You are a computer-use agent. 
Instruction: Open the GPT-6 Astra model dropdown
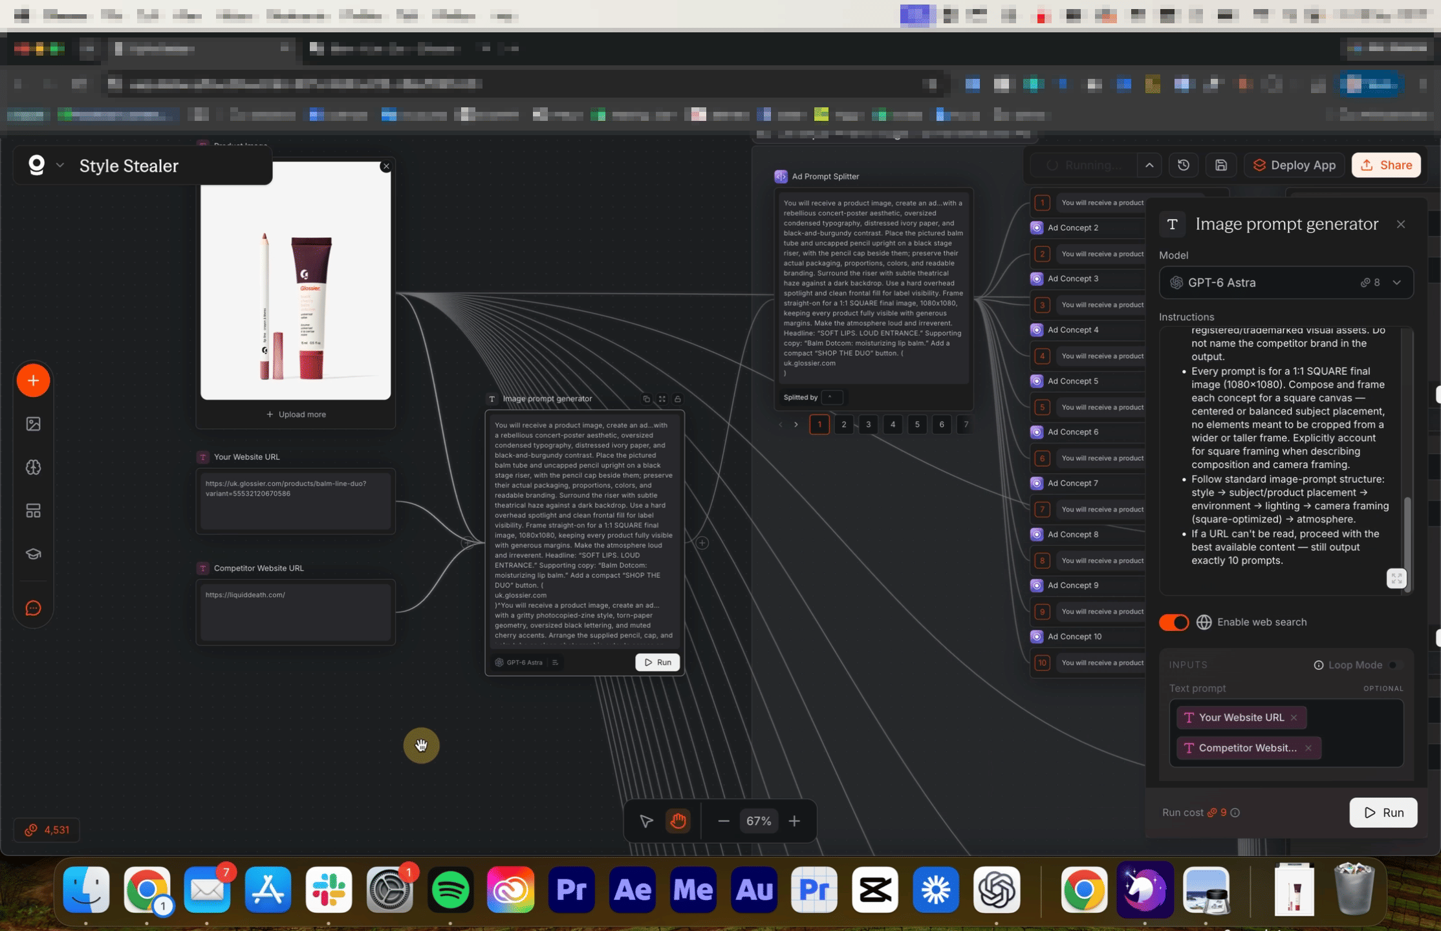[1286, 283]
